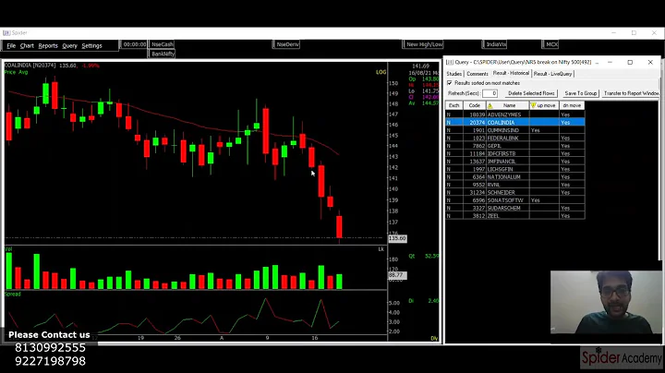
Task: Select the FEDERALBNK row
Action: pyautogui.click(x=514, y=138)
